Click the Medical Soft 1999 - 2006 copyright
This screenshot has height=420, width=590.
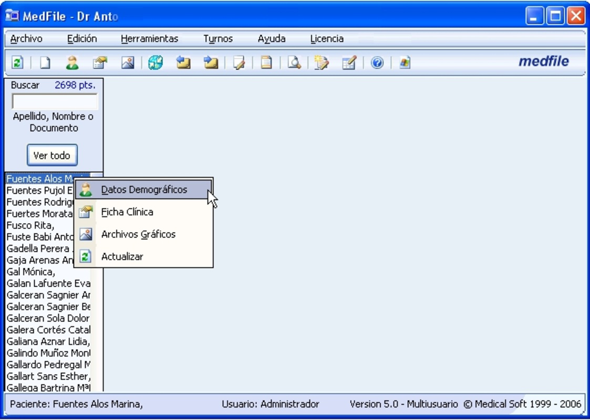(x=523, y=404)
